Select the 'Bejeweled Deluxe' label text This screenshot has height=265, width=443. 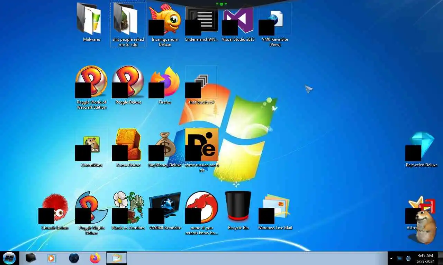point(422,165)
